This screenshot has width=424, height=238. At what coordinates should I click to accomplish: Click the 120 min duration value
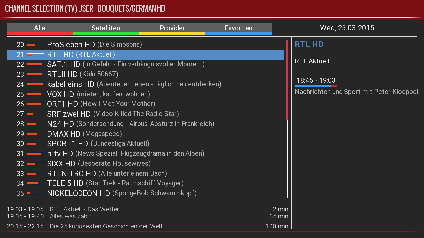(x=277, y=226)
